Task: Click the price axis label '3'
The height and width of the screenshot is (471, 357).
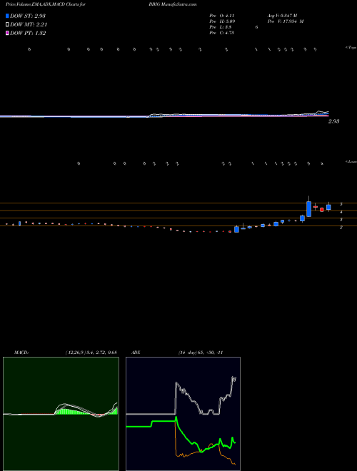Action: tap(341, 220)
